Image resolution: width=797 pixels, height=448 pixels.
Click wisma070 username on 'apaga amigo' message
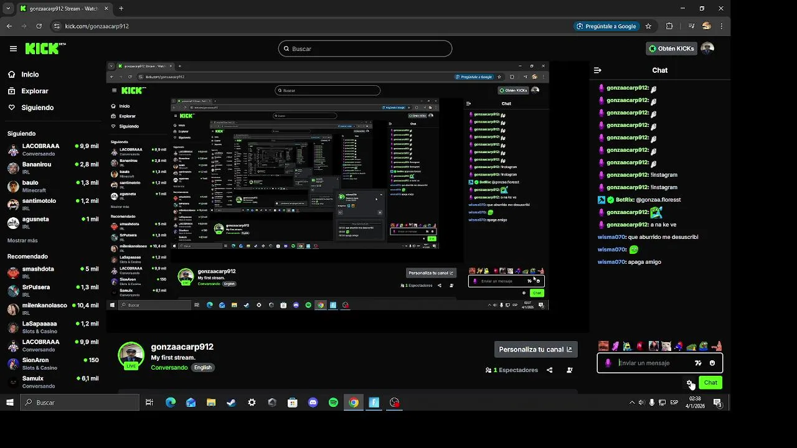tap(611, 262)
